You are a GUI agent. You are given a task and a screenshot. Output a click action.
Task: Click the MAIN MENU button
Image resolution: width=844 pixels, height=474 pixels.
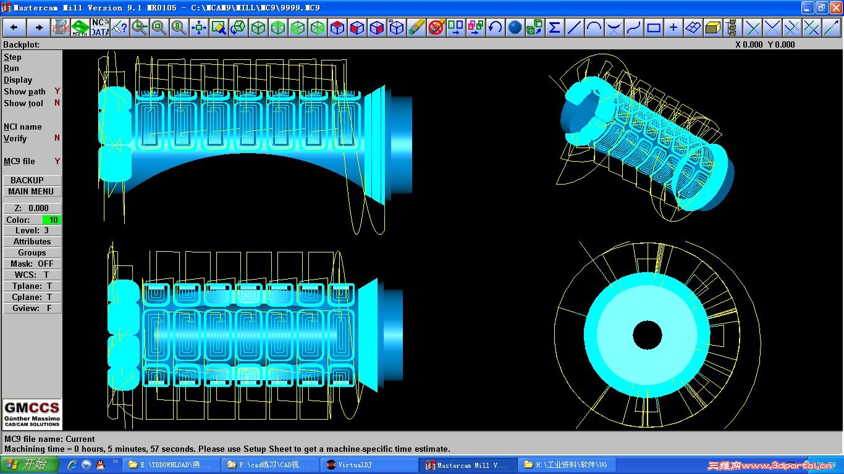(x=32, y=191)
